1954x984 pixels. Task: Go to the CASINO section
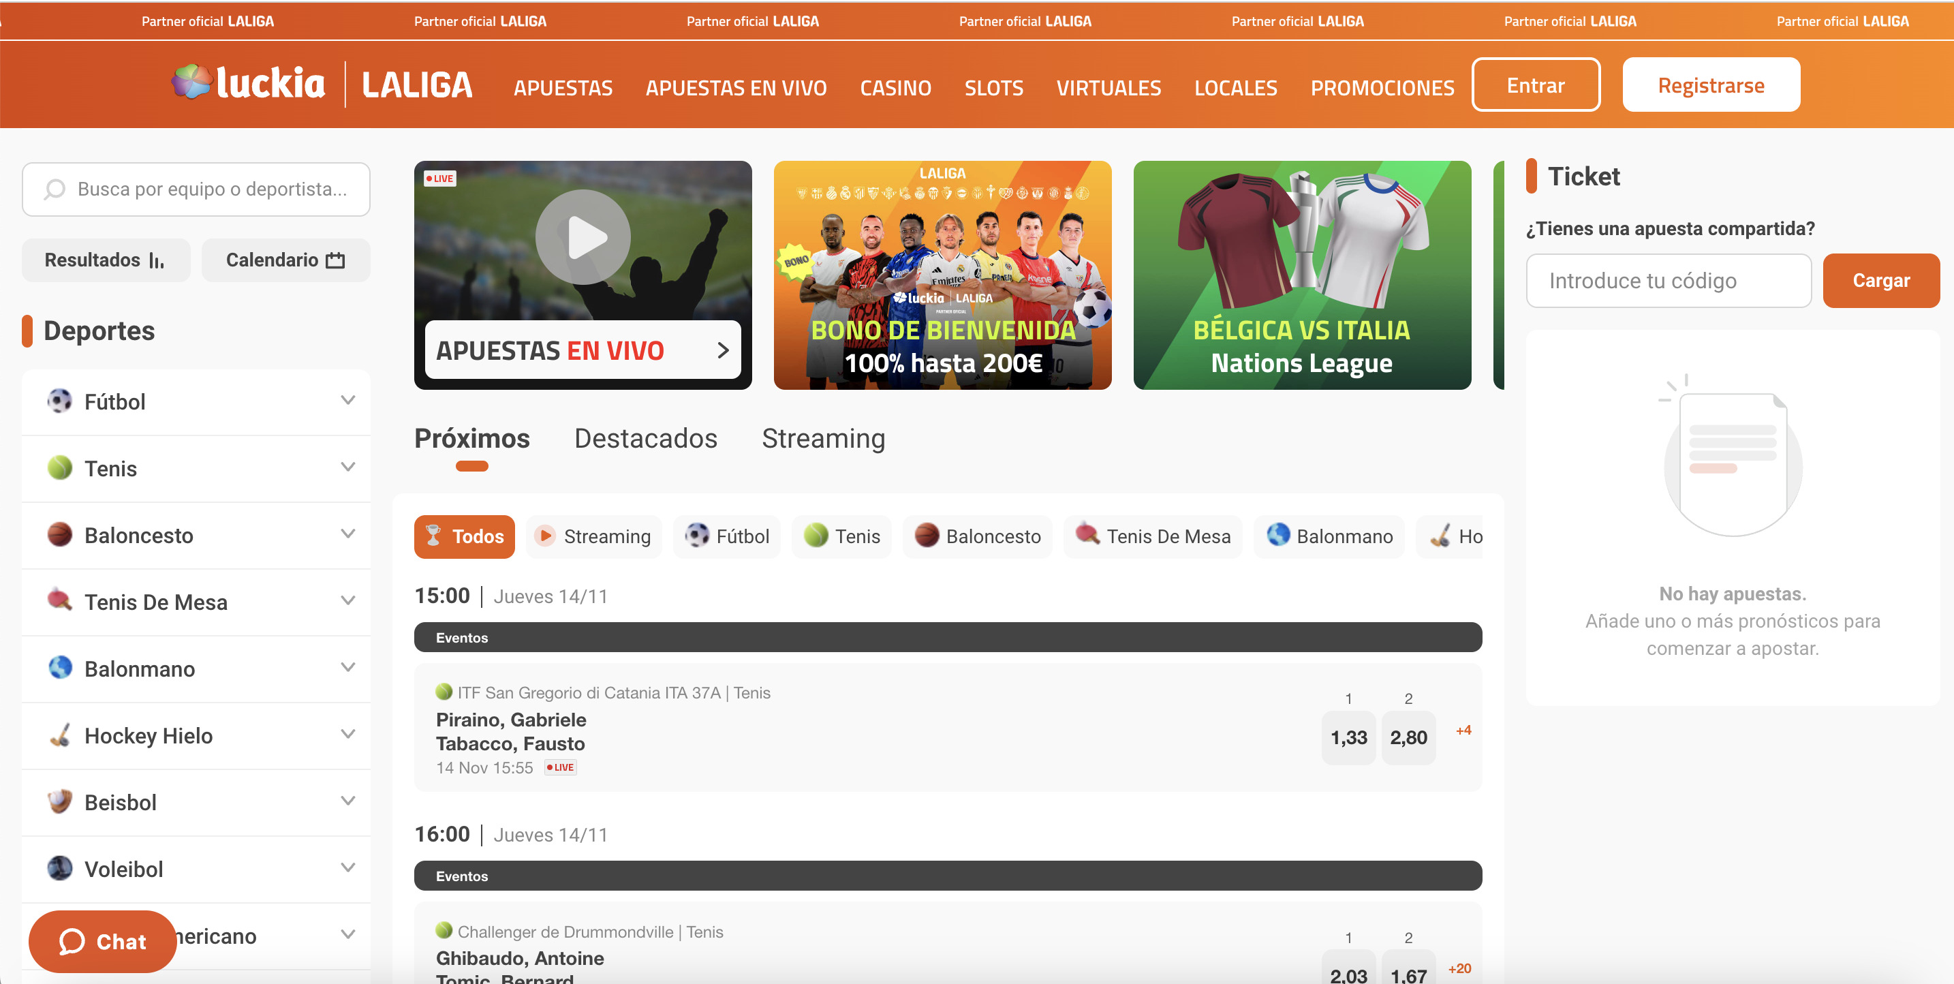895,88
